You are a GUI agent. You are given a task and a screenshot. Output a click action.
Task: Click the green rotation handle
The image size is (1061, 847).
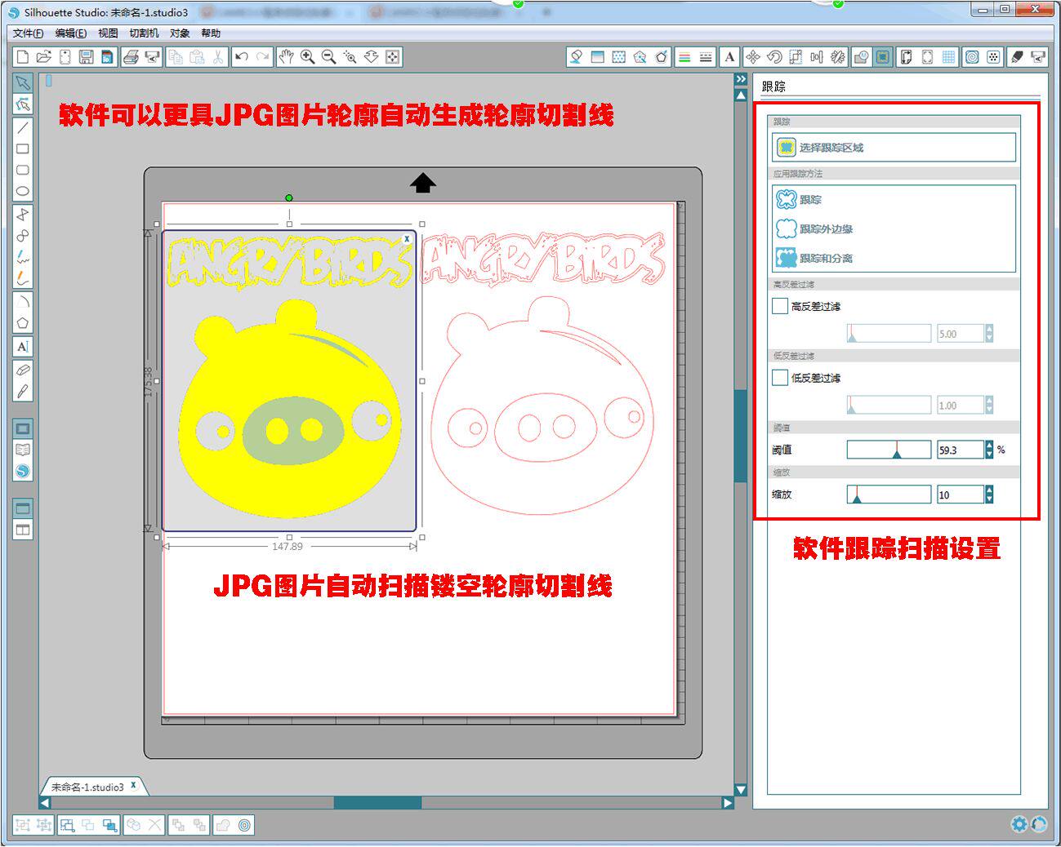(289, 197)
